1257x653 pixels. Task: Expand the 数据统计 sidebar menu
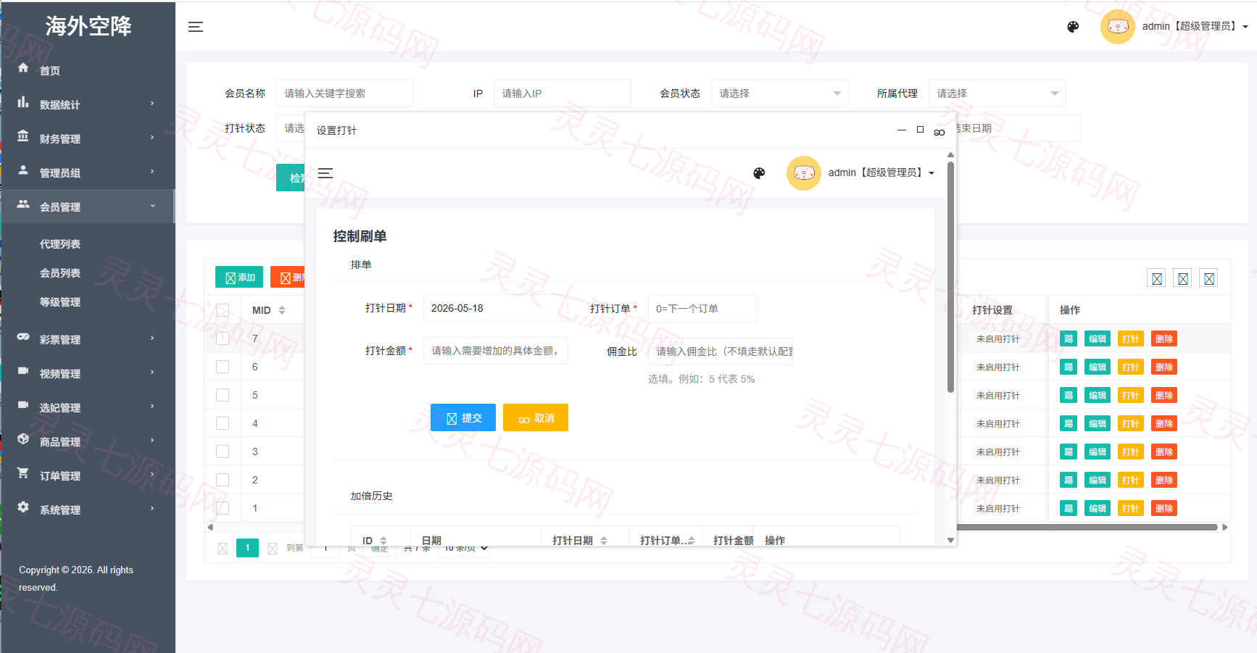(x=88, y=104)
